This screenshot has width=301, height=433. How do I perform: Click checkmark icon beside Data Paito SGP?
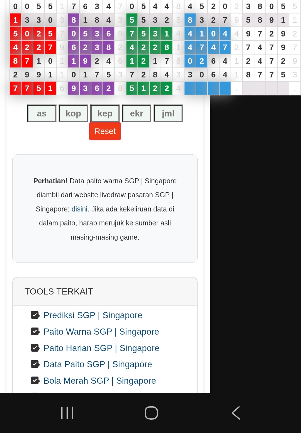35,364
